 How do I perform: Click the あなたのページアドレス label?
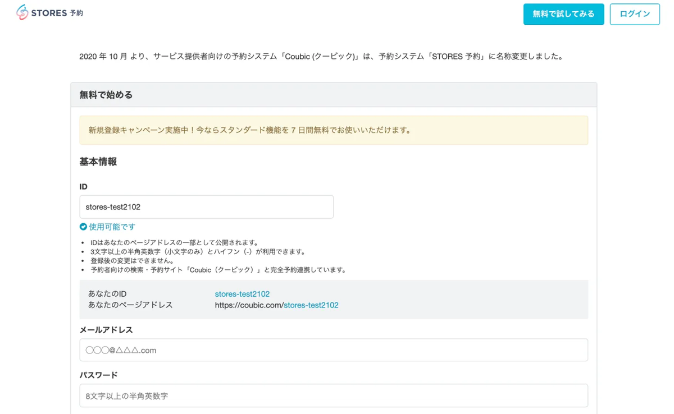coord(130,305)
